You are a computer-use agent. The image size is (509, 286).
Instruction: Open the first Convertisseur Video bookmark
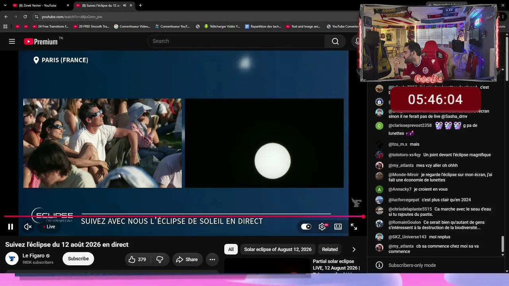pos(132,27)
